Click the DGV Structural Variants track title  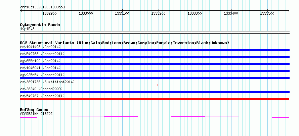(124, 43)
